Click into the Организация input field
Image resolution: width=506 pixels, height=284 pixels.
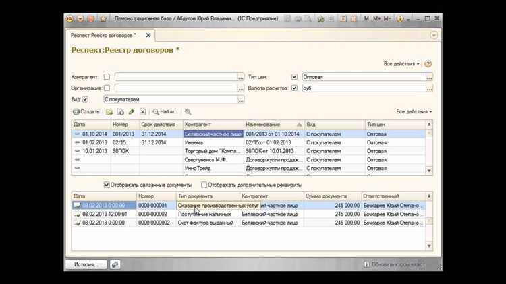pos(176,88)
